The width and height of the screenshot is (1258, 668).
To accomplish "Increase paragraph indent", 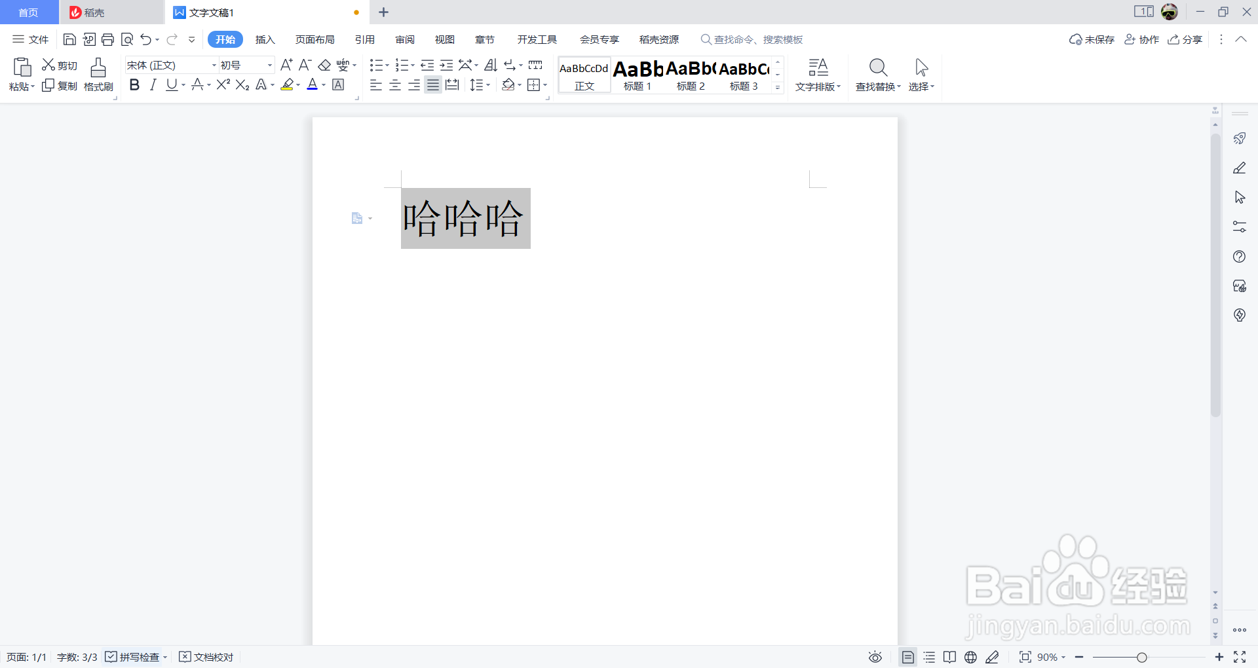I will tap(446, 65).
